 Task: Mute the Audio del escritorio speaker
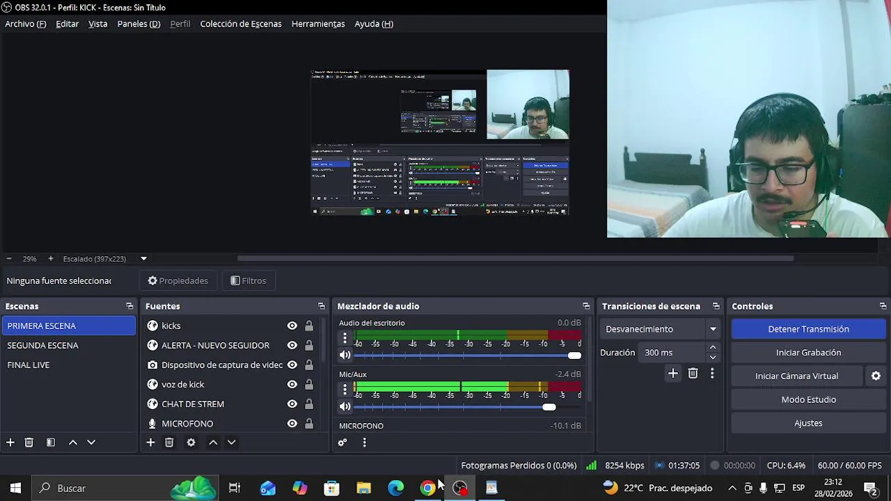pyautogui.click(x=345, y=355)
